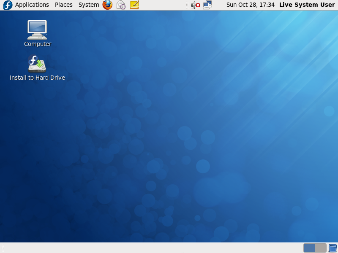Expand the calendar from the clock
338x253 pixels.
[x=250, y=5]
